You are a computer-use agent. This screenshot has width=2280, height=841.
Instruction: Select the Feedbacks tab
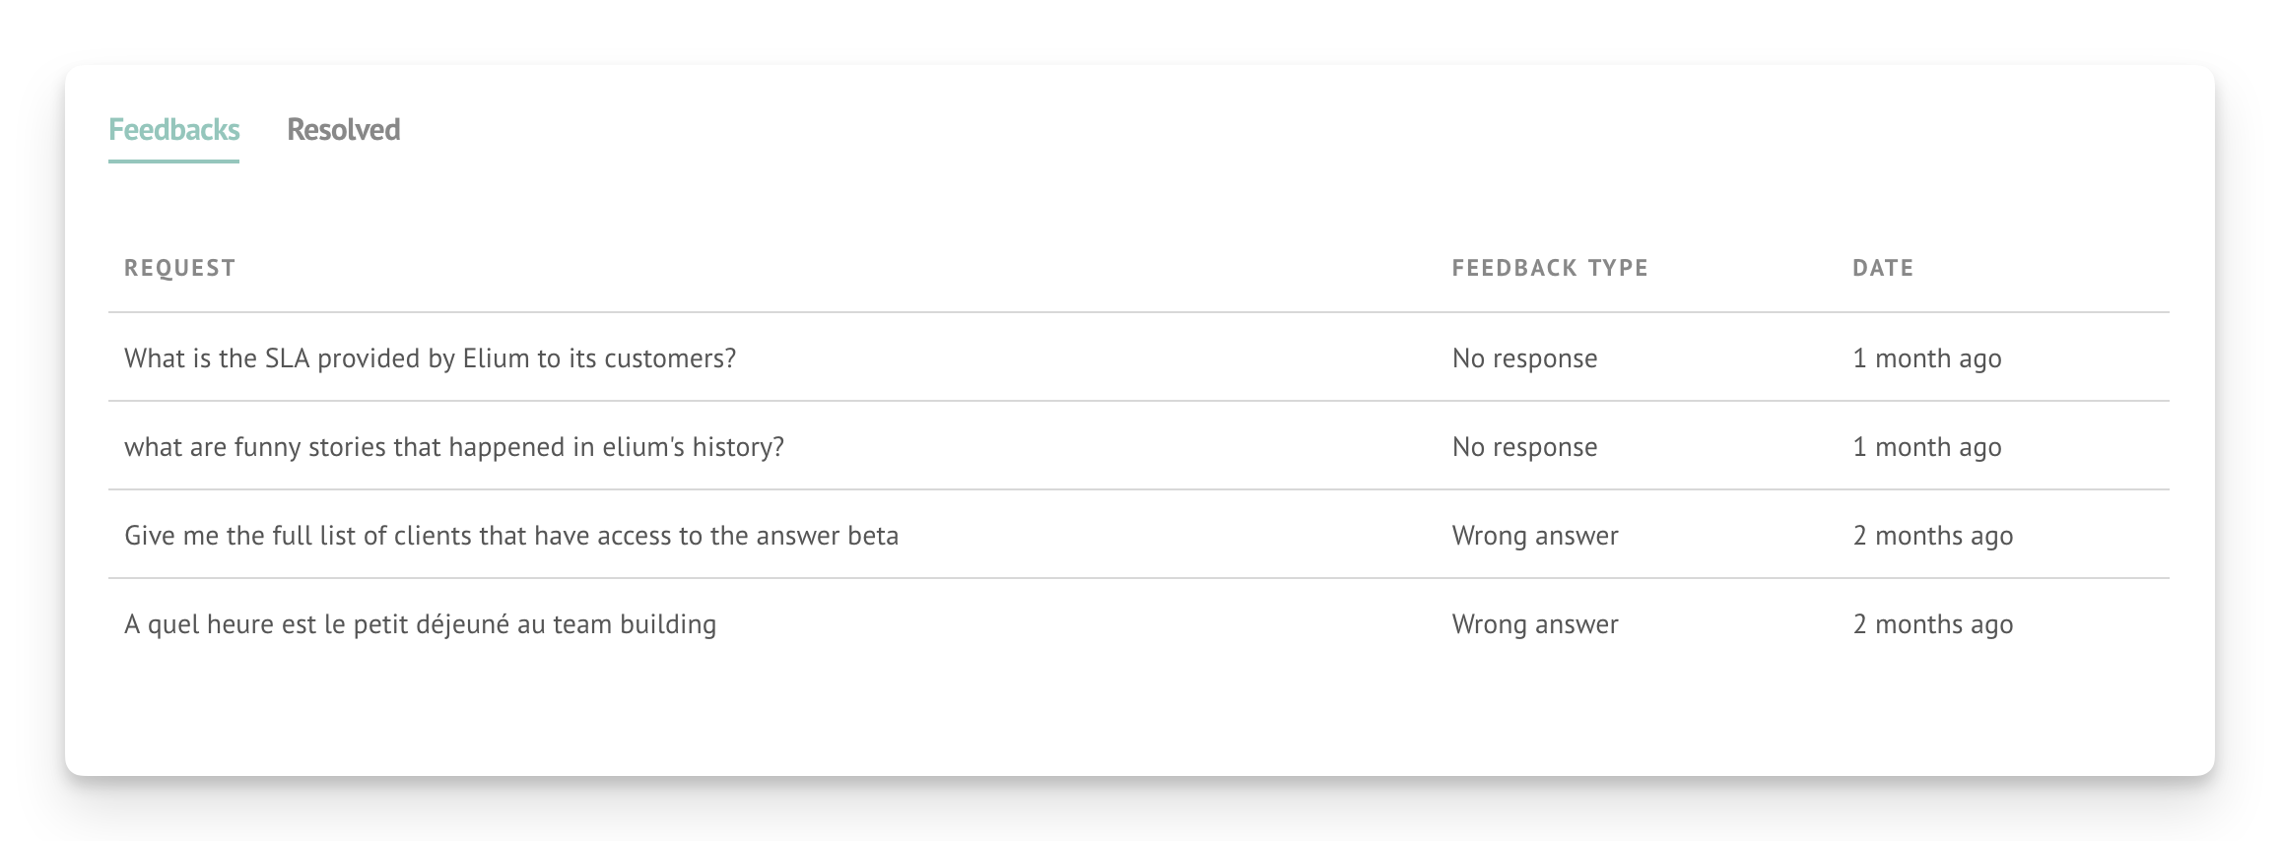tap(173, 130)
